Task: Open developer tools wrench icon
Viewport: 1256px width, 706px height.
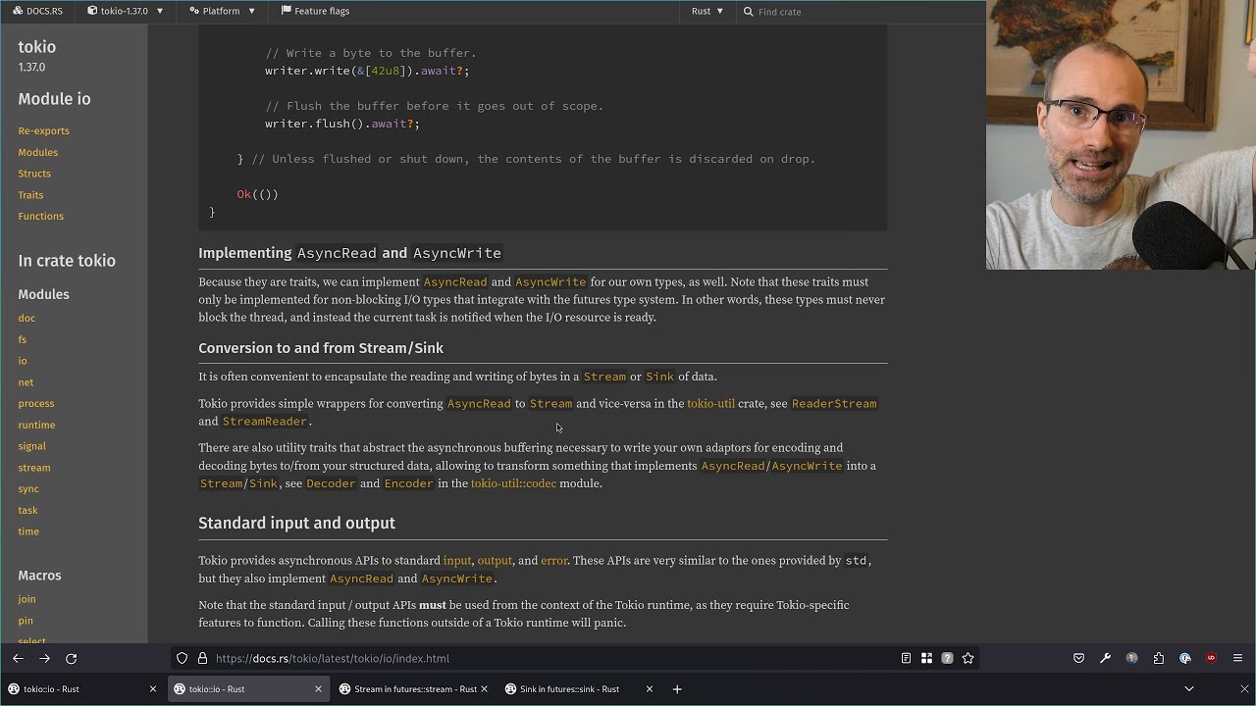Action: coord(1105,658)
